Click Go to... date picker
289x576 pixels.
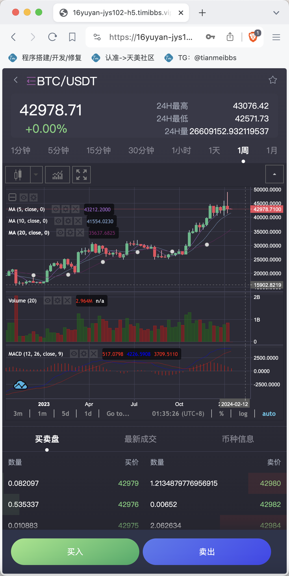point(118,414)
